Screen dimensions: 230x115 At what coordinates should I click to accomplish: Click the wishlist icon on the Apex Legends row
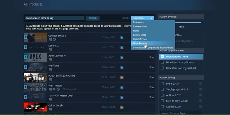[26, 57]
